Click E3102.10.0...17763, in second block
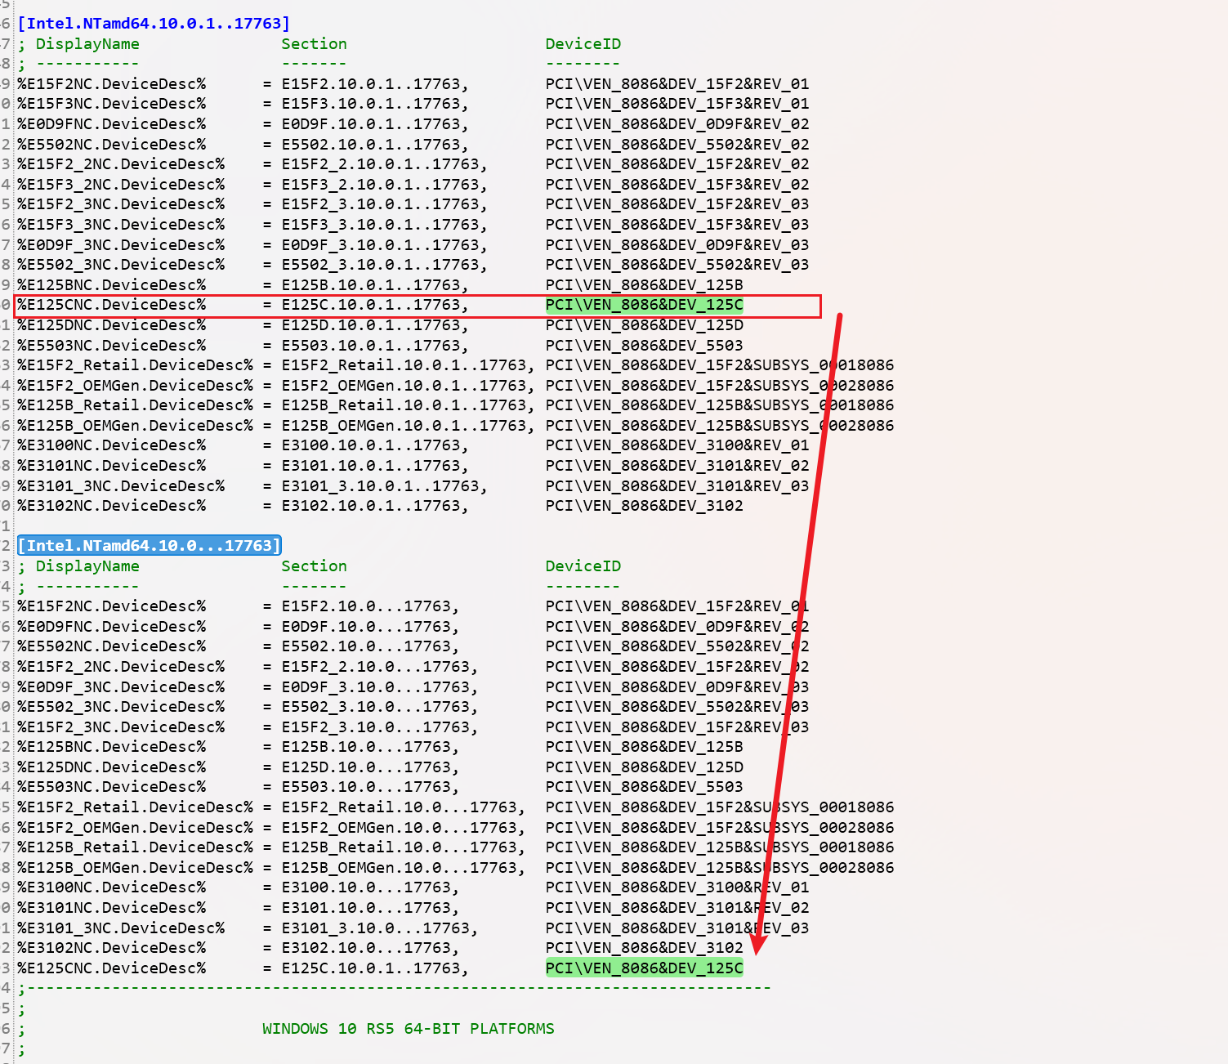 point(371,948)
